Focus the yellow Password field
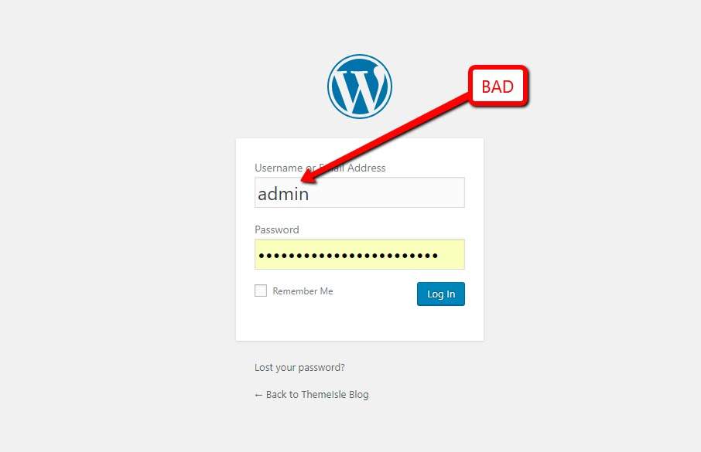The image size is (701, 452). 360,254
